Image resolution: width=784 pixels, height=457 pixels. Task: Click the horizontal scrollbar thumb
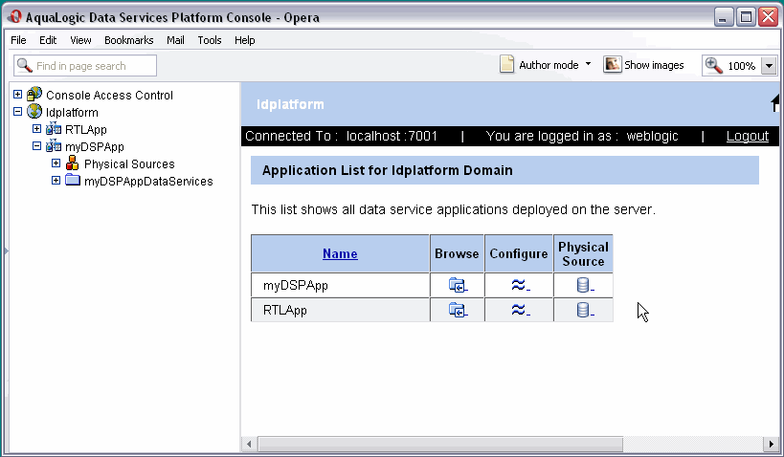[440, 443]
